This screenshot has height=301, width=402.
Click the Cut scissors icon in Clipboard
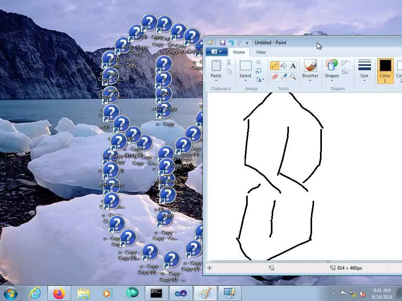pos(228,62)
